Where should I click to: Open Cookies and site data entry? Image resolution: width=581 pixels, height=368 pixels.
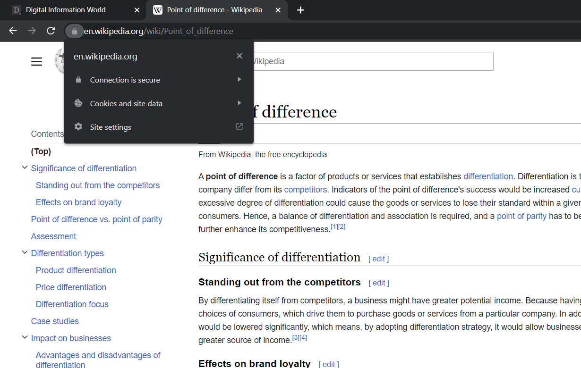159,103
